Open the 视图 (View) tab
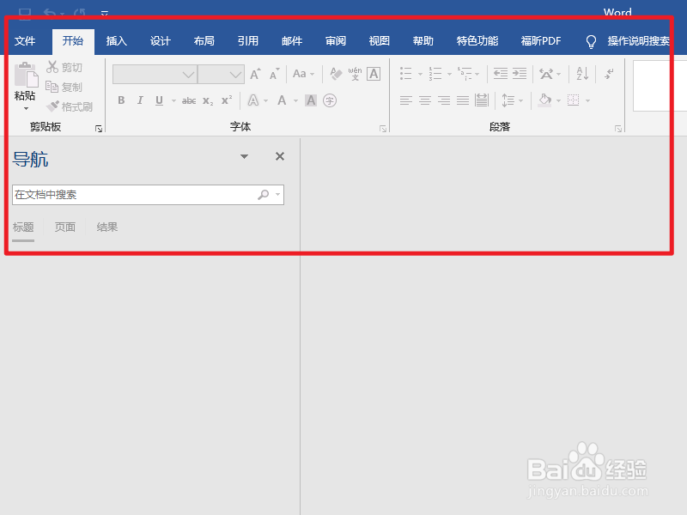This screenshot has height=515, width=687. [380, 41]
